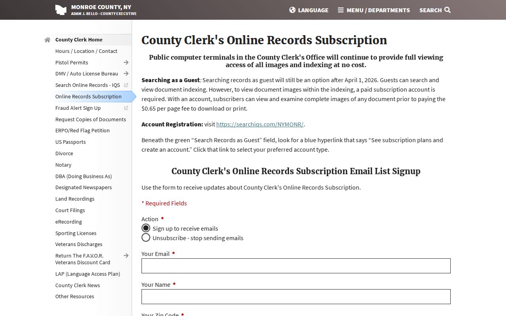The width and height of the screenshot is (506, 316).
Task: Open Designated Newspapers page
Action: point(83,187)
